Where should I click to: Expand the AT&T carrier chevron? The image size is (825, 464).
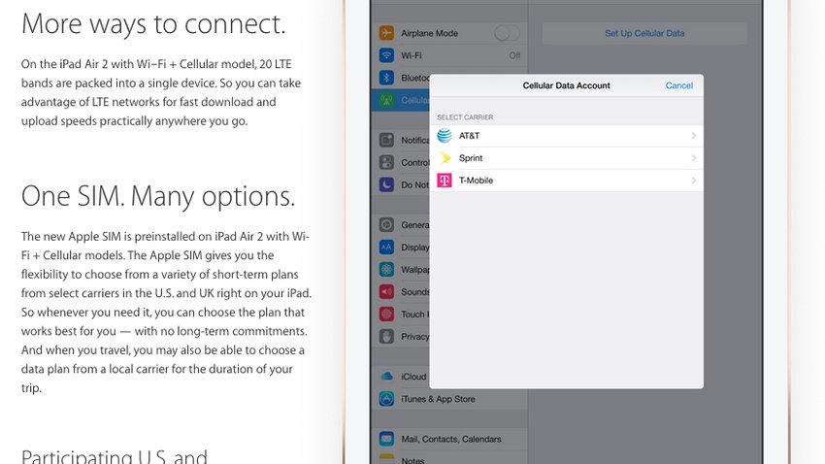tap(693, 136)
